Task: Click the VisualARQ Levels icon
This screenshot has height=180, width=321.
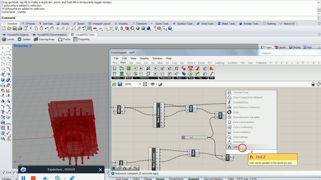Action: [x=8, y=39]
